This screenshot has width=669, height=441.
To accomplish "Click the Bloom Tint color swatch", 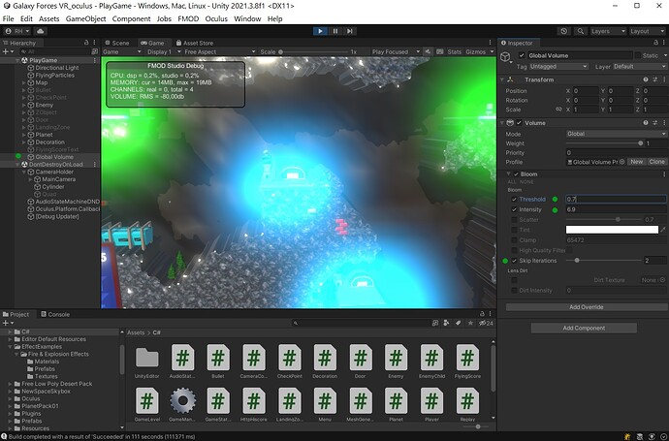I will pyautogui.click(x=612, y=230).
